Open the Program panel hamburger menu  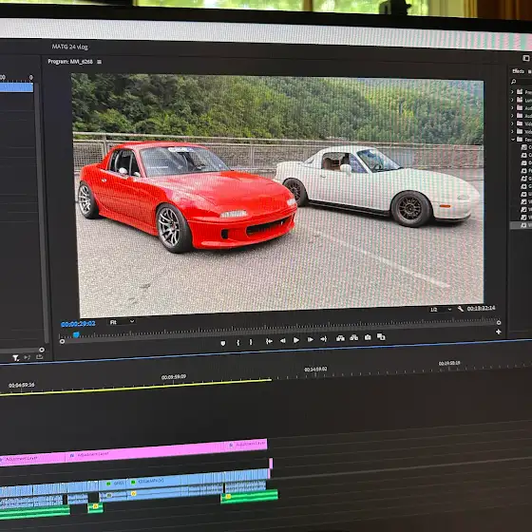pyautogui.click(x=99, y=62)
